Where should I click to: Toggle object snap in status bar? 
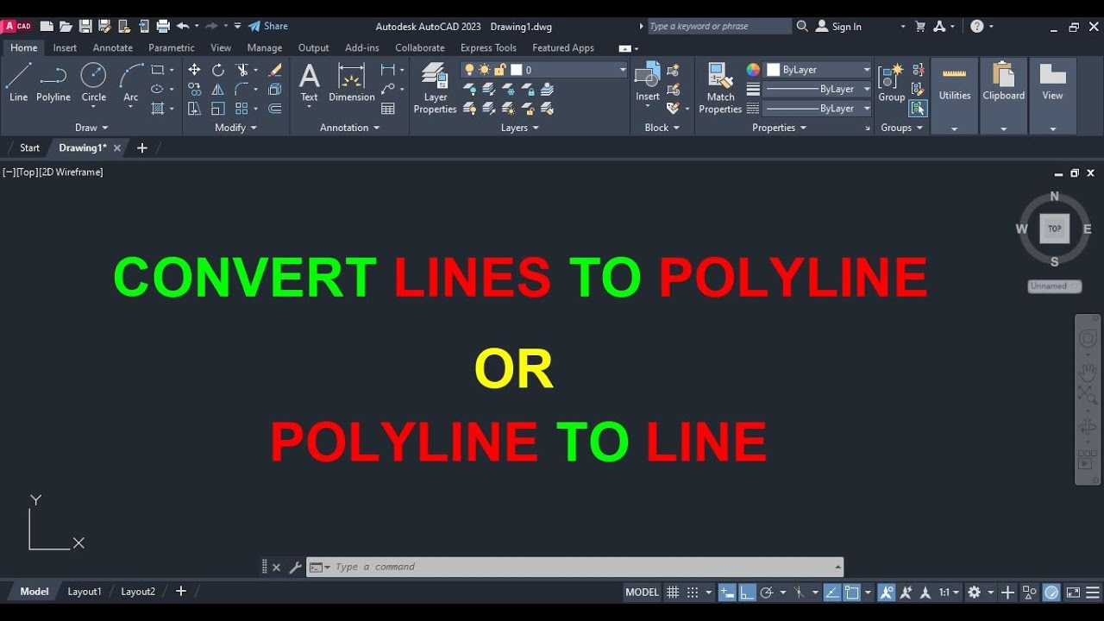852,593
